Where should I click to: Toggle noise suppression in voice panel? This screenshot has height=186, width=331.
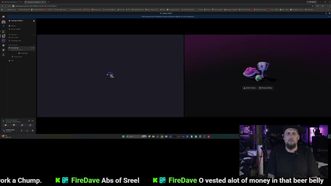[29, 121]
